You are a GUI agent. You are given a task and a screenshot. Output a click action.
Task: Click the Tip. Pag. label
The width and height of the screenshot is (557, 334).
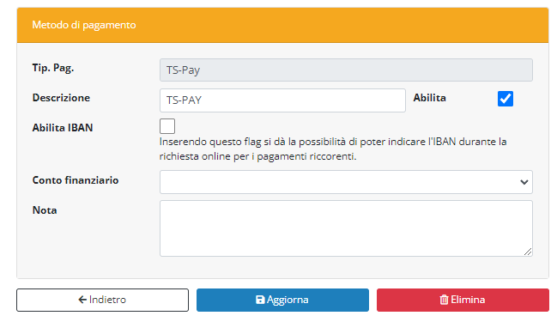(53, 68)
